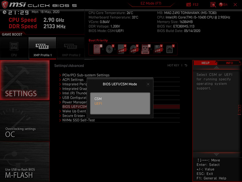Image resolution: width=242 pixels, height=182 pixels.
Task: Click the MB MAG Z490 TOMAHAWK line
Action: (187, 13)
